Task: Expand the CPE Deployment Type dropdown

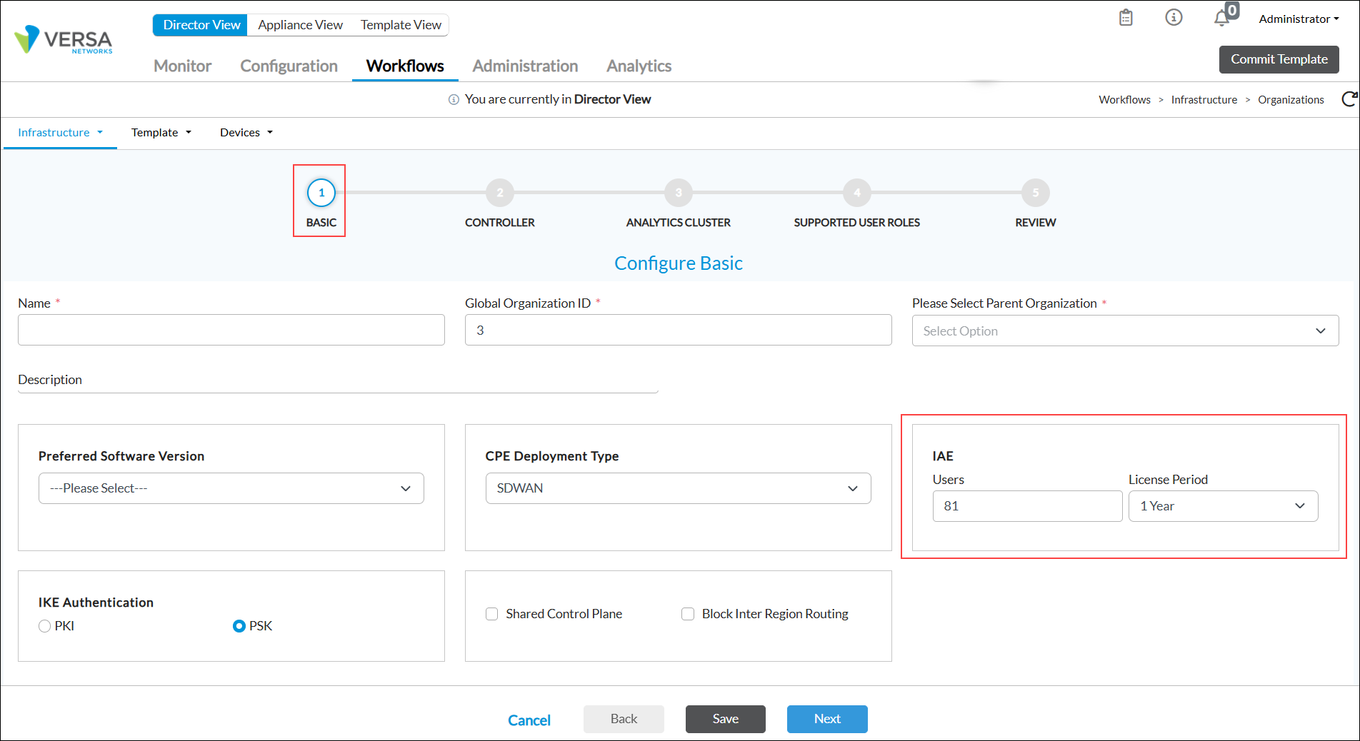Action: (678, 488)
